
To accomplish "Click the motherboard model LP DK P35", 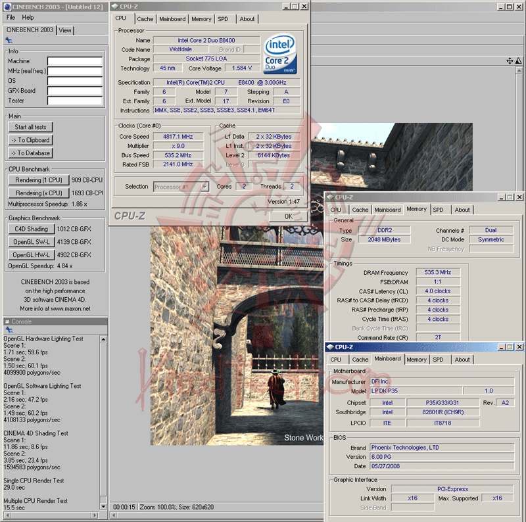I will click(x=416, y=391).
